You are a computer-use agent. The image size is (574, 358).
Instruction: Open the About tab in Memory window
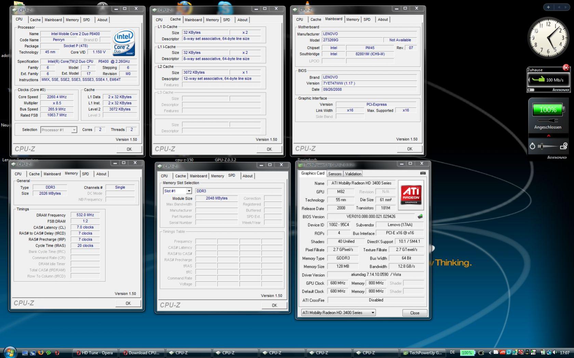point(101,174)
